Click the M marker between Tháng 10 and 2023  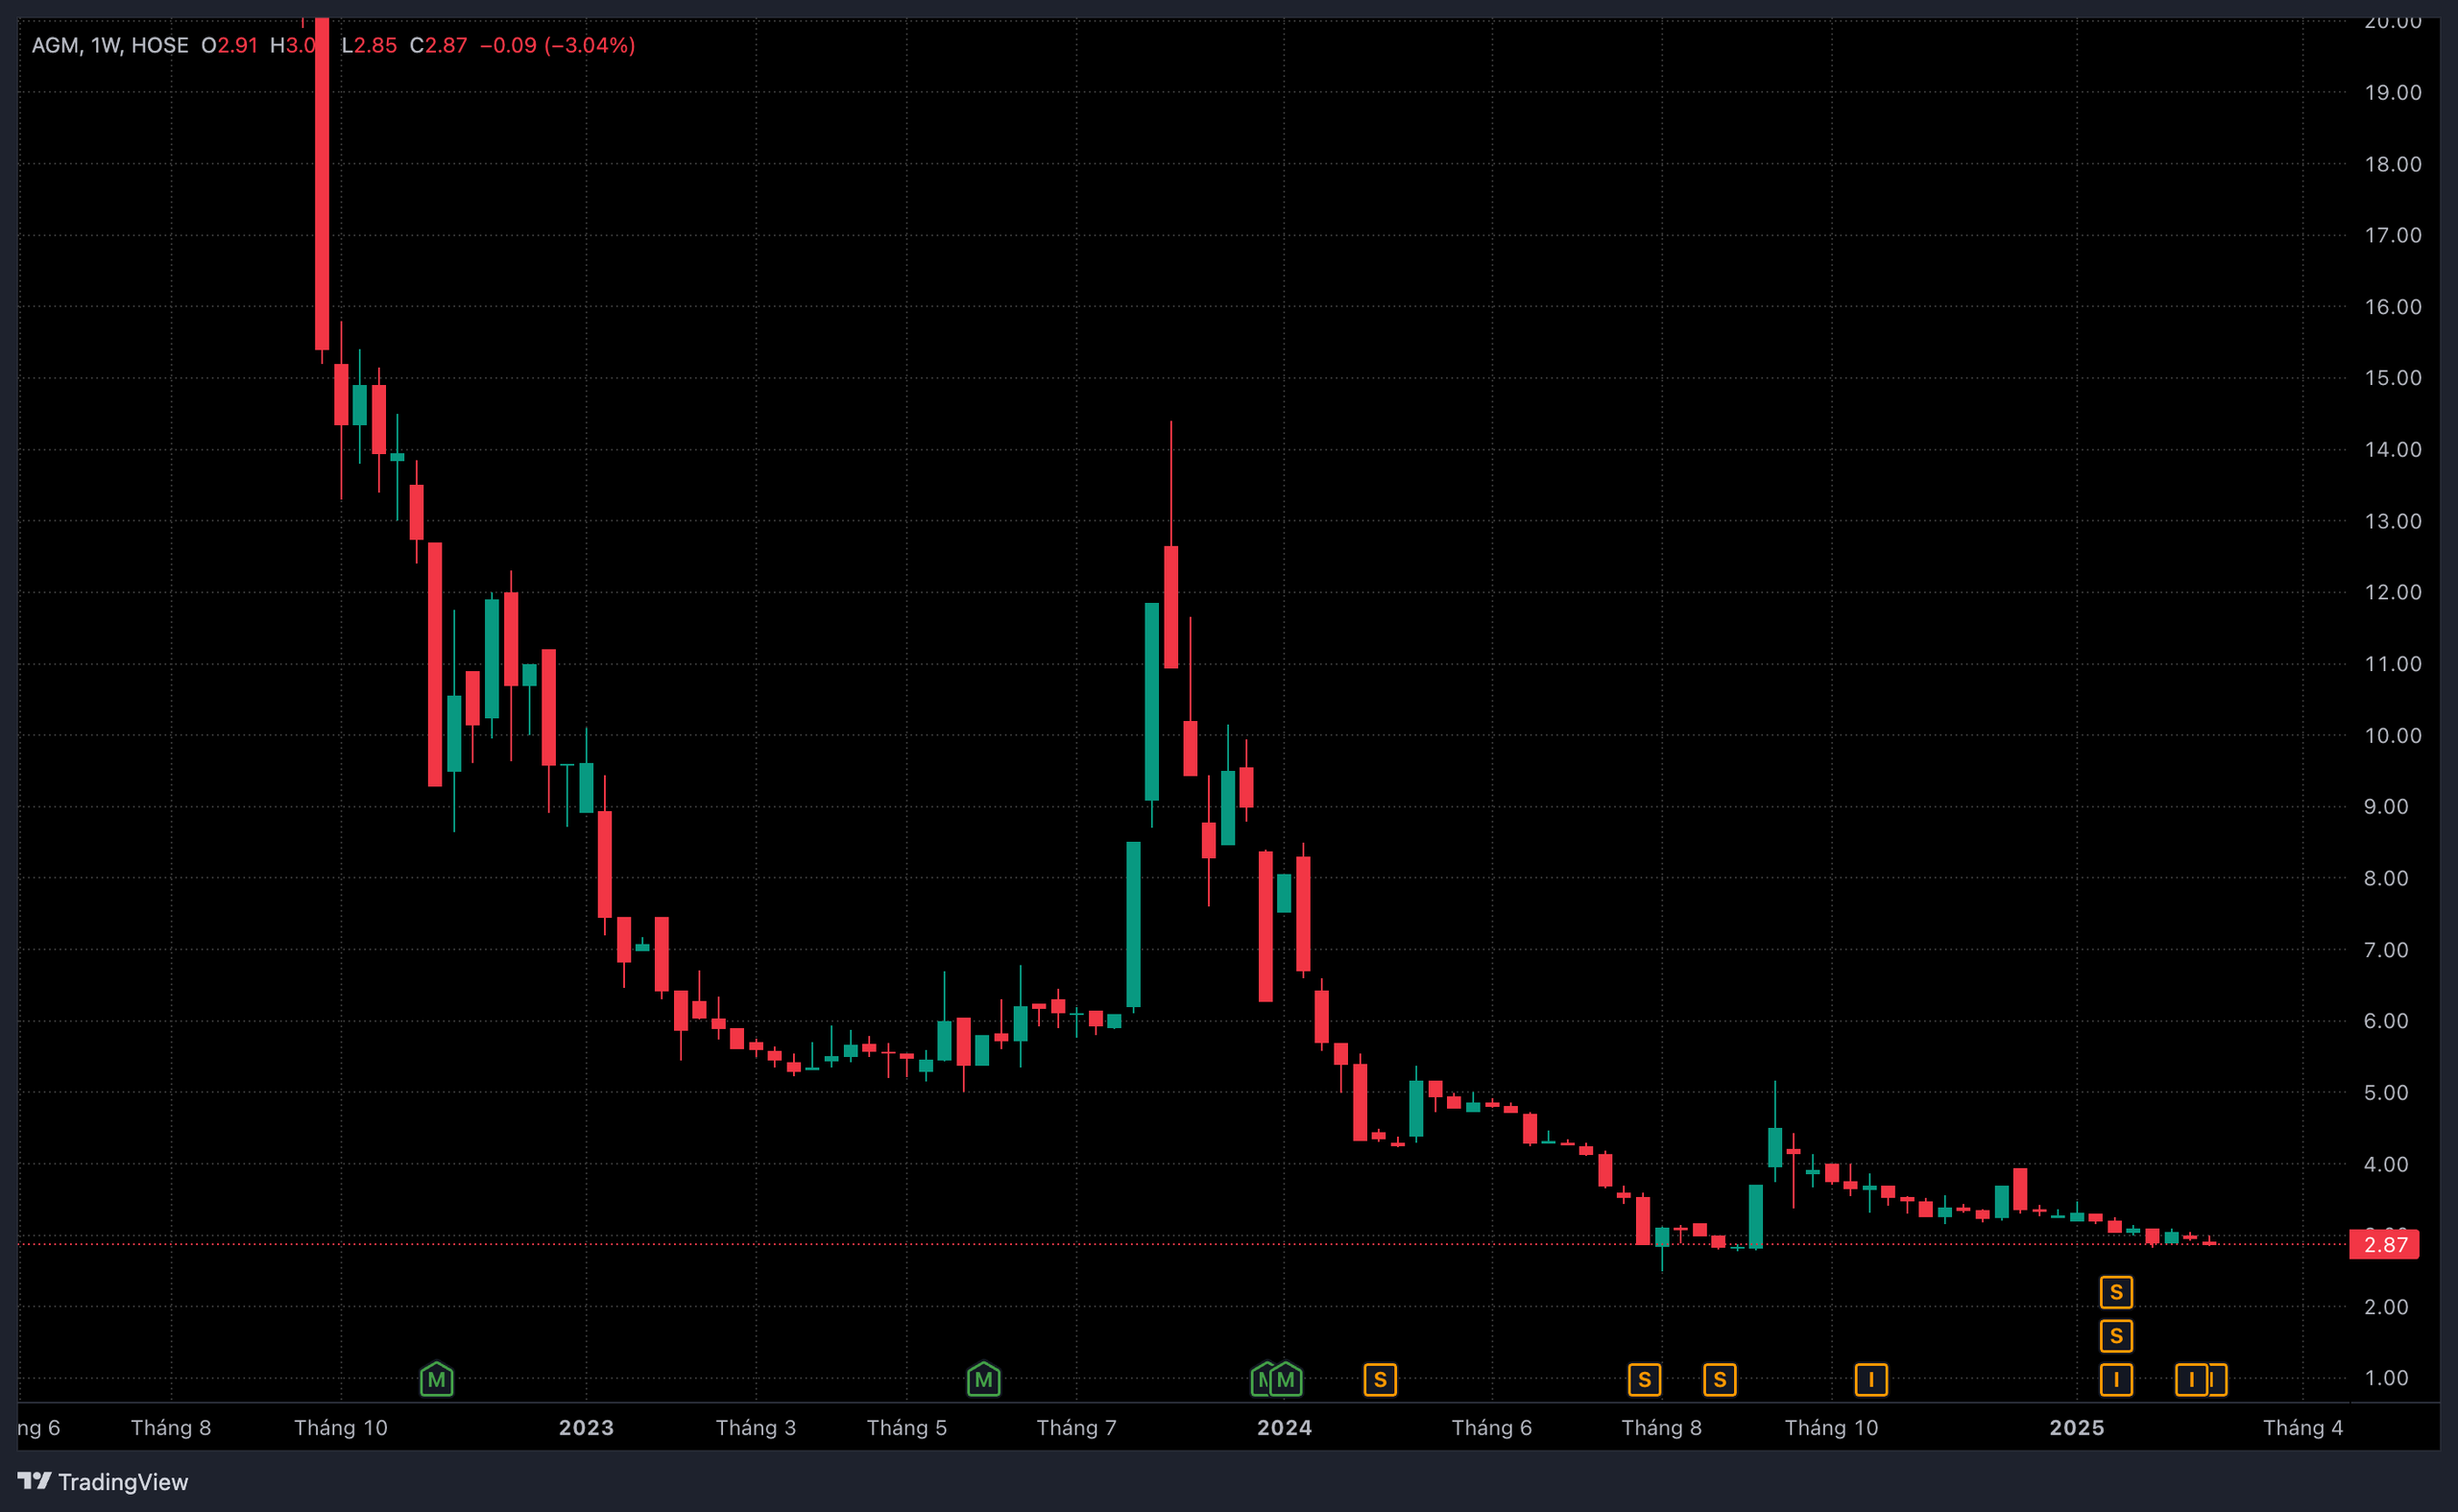pos(436,1379)
